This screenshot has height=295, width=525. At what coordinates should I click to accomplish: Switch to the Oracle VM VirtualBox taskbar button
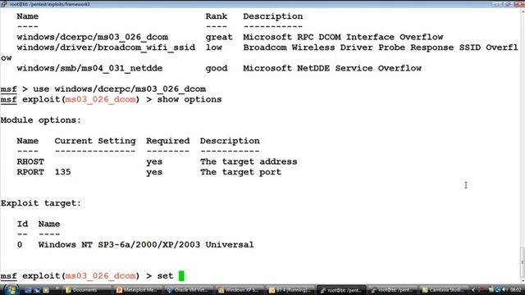click(x=188, y=290)
